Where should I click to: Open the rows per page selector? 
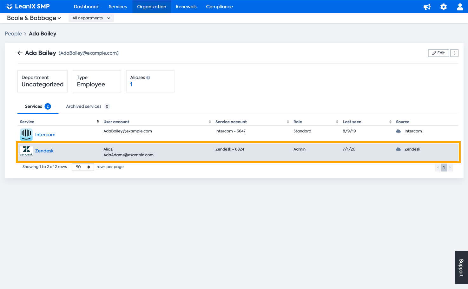pyautogui.click(x=83, y=167)
